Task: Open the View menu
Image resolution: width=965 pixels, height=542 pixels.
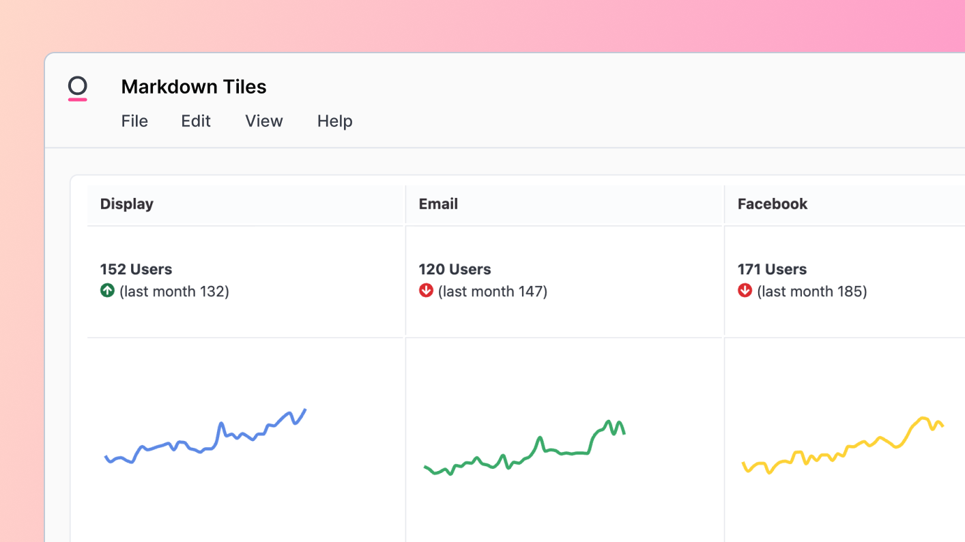Action: coord(263,121)
